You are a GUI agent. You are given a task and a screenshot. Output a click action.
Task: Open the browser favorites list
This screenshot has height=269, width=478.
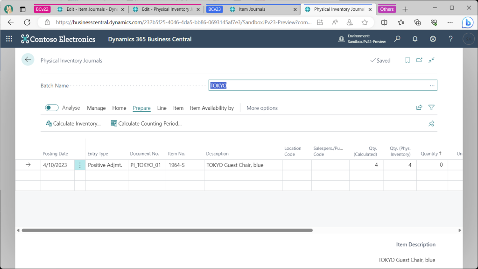pos(401,22)
